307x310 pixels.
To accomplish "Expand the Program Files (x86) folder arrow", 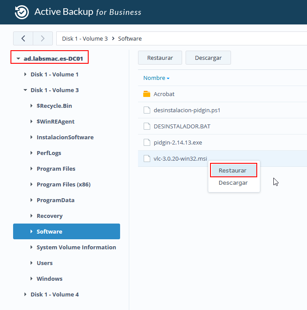I will [31, 185].
